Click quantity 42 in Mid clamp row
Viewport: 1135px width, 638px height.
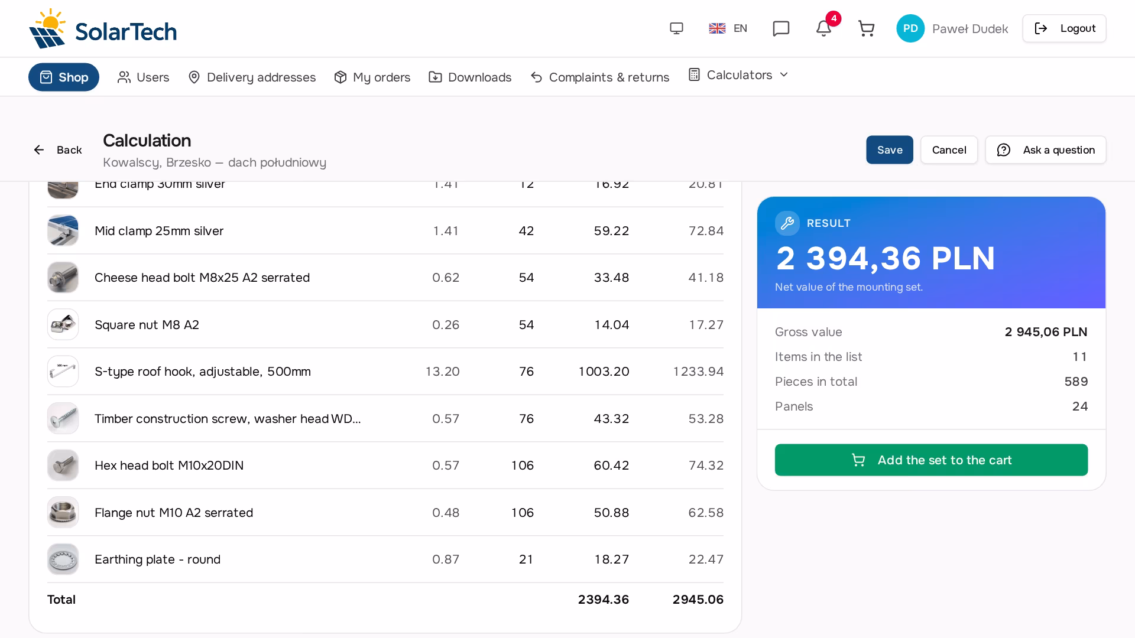(x=526, y=231)
